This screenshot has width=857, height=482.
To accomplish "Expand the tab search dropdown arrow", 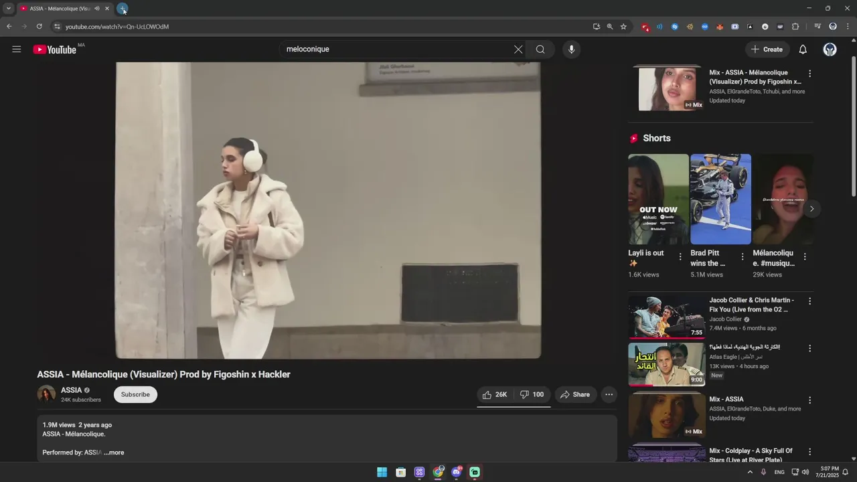I will point(8,9).
